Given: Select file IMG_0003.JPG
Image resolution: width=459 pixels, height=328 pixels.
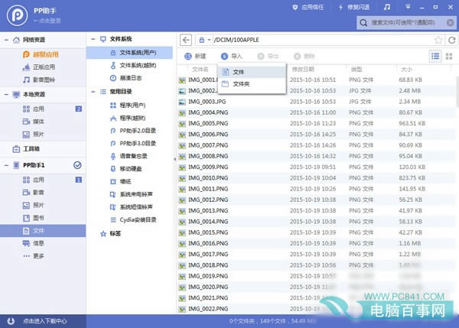Looking at the screenshot, I should click(x=316, y=102).
